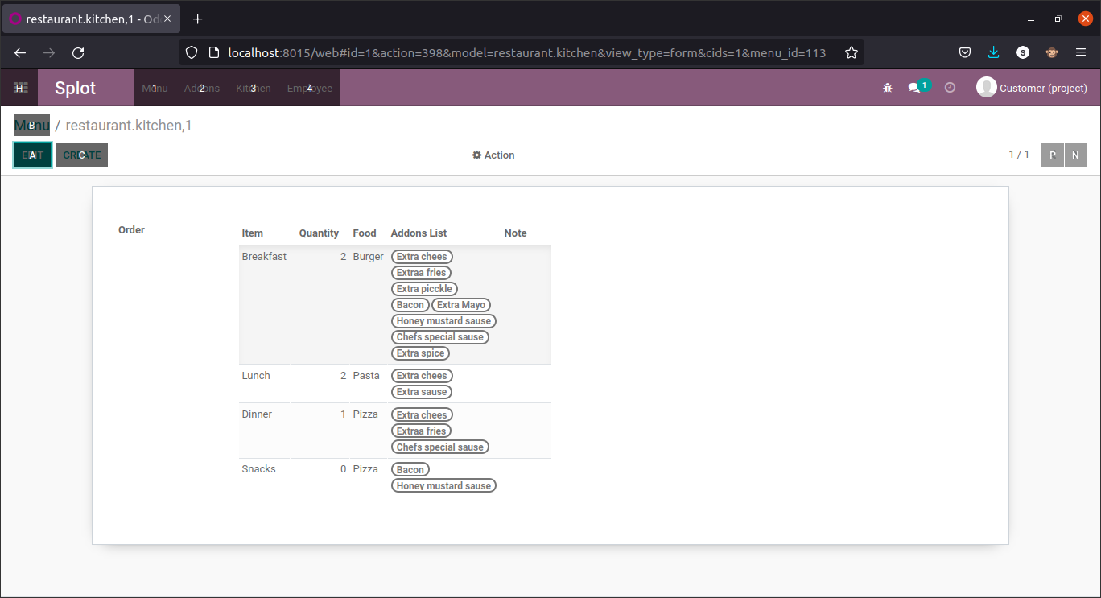The image size is (1101, 598).
Task: Open the activities clock icon
Action: 950,88
